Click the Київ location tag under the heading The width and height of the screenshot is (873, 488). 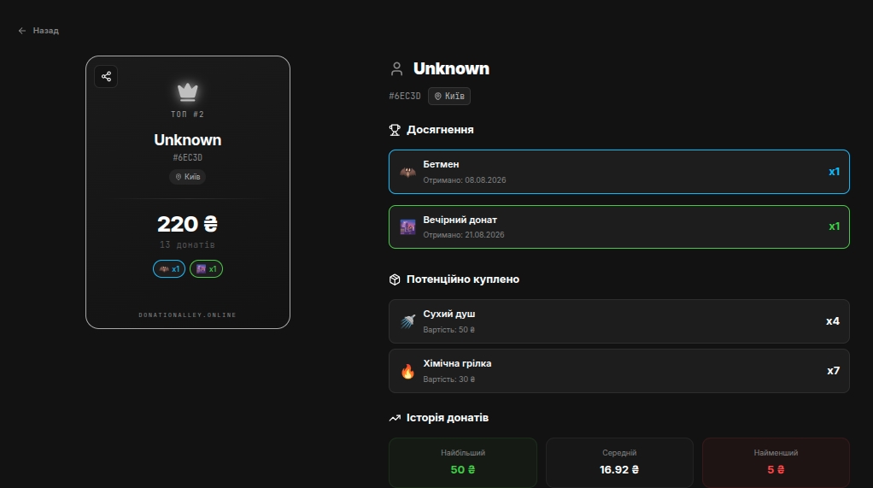click(x=449, y=96)
